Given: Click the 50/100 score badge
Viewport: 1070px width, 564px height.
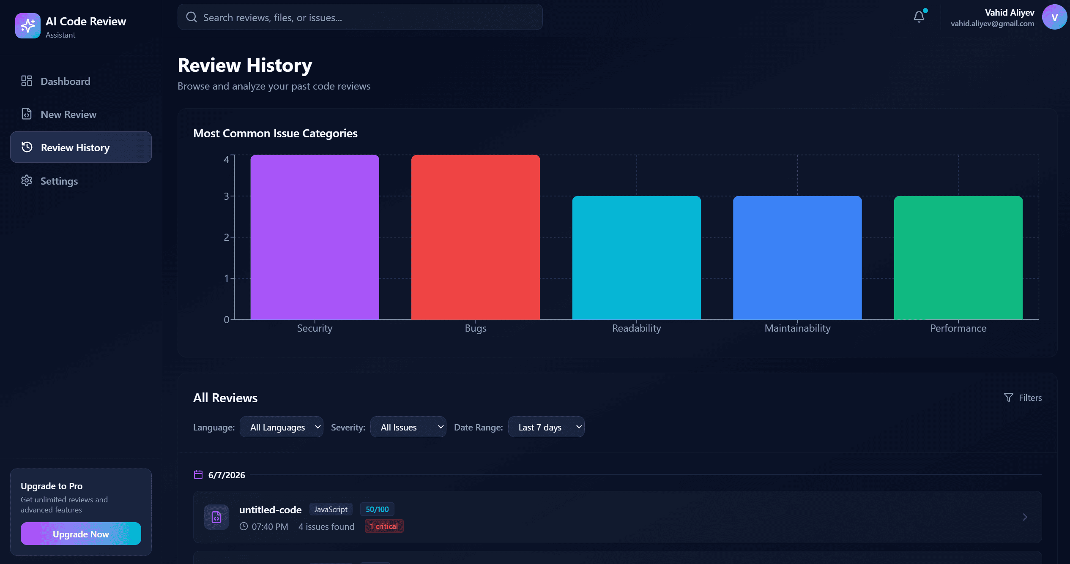Looking at the screenshot, I should coord(377,510).
